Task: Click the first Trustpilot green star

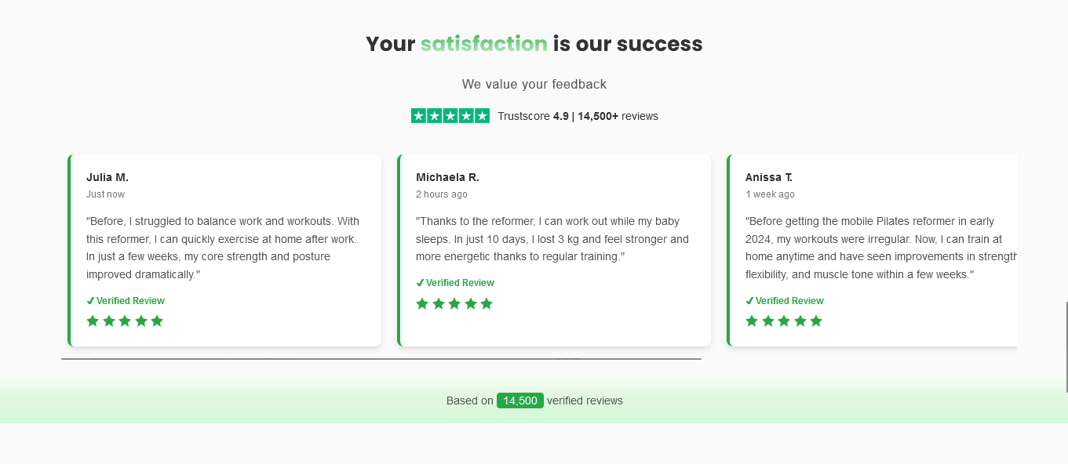Action: [419, 116]
